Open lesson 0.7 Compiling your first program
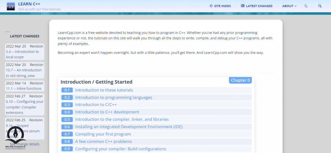The height and width of the screenshot is (153, 331). pyautogui.click(x=103, y=134)
